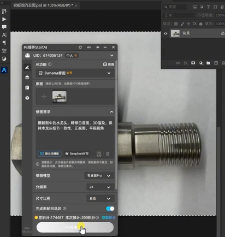Click the 获取积分 link

109,218
